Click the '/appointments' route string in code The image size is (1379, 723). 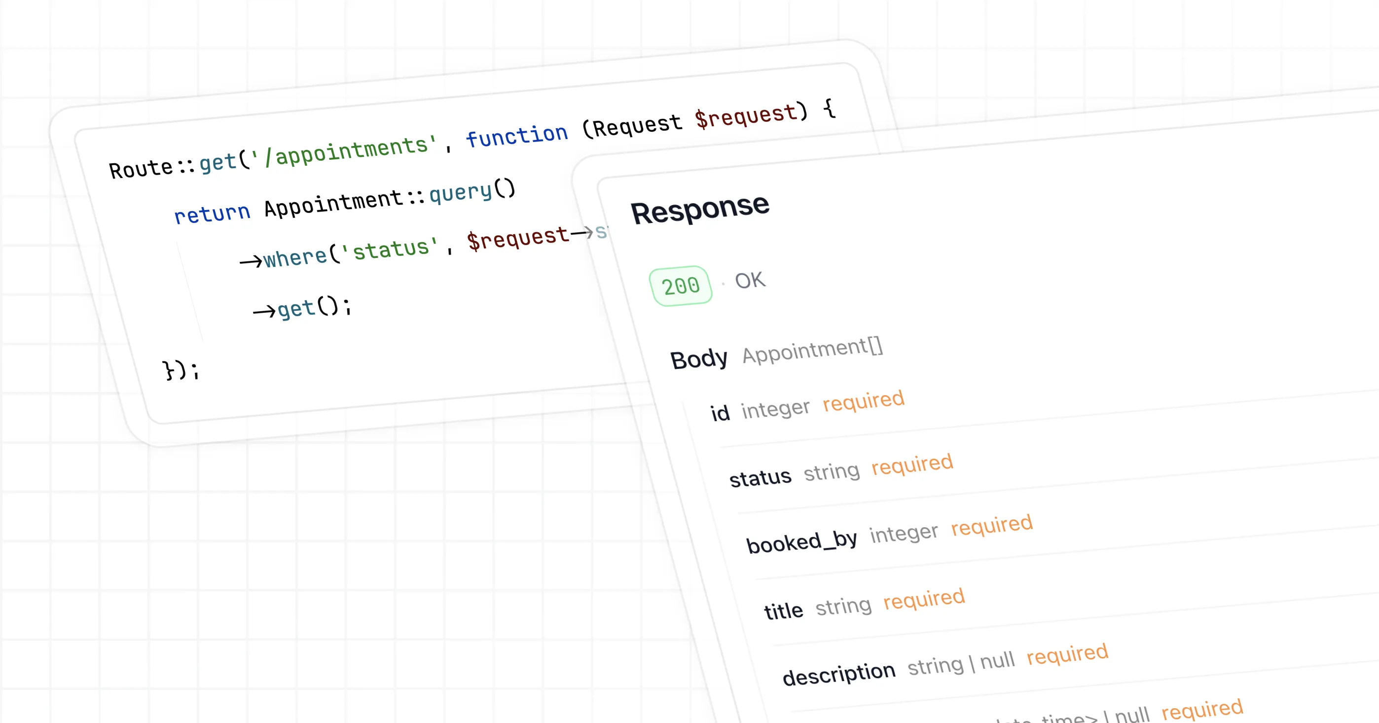tap(344, 152)
